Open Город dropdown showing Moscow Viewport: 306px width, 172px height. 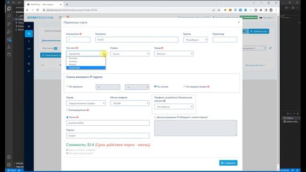[x=174, y=54]
